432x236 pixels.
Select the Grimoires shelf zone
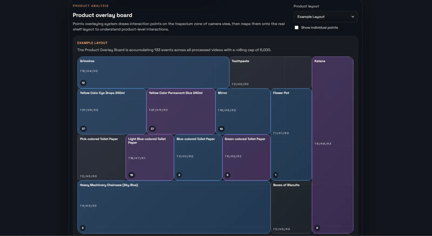pyautogui.click(x=153, y=72)
